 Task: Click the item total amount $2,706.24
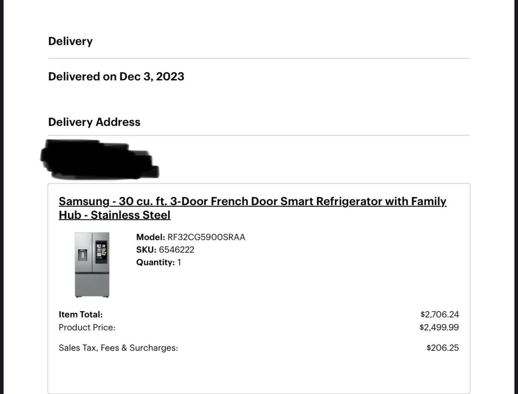pos(440,314)
